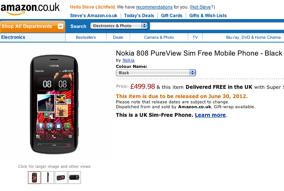
Task: Open Steve's Amazon.co.uk link
Action: [x=94, y=16]
